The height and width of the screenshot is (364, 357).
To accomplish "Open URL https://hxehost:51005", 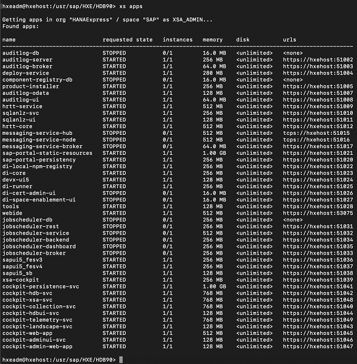I will tap(318, 86).
